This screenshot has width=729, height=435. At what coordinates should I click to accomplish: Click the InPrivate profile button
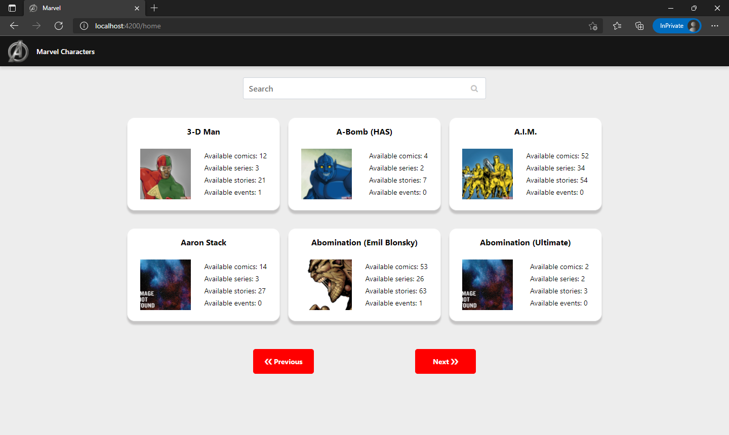tap(677, 26)
